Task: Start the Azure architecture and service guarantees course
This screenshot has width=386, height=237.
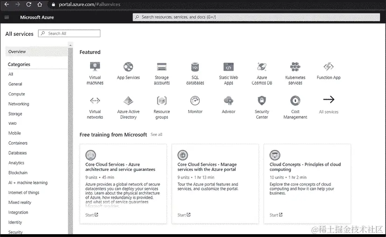Action: coord(91,215)
